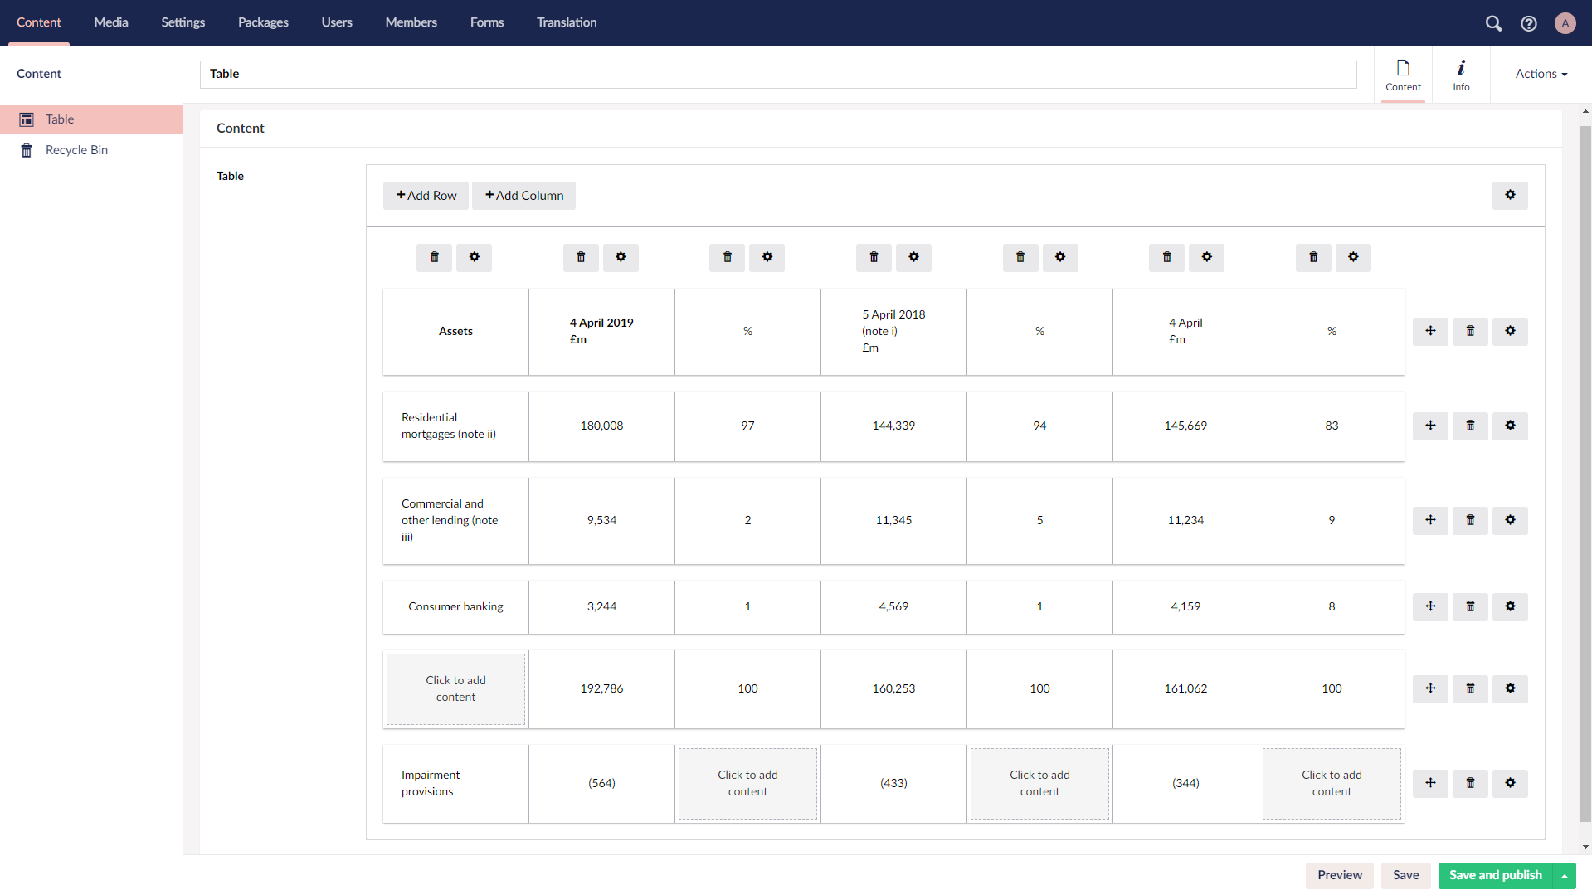Click the Add Row button
Viewport: 1592px width, 895px height.
[x=426, y=195]
